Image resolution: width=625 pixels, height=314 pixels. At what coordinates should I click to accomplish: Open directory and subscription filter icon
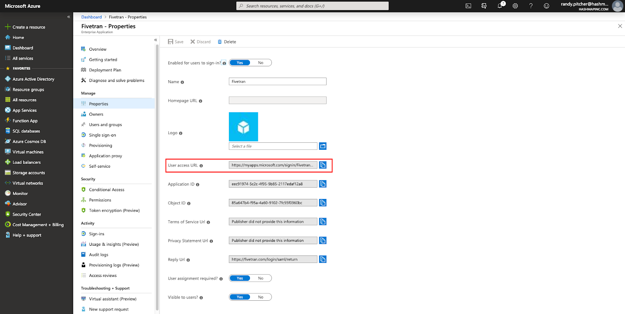pyautogui.click(x=484, y=6)
